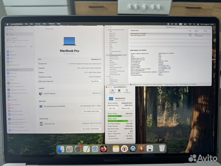Select Графика/Дисплеи in System Information sidebar
The height and width of the screenshot is (166, 221).
pos(116,55)
